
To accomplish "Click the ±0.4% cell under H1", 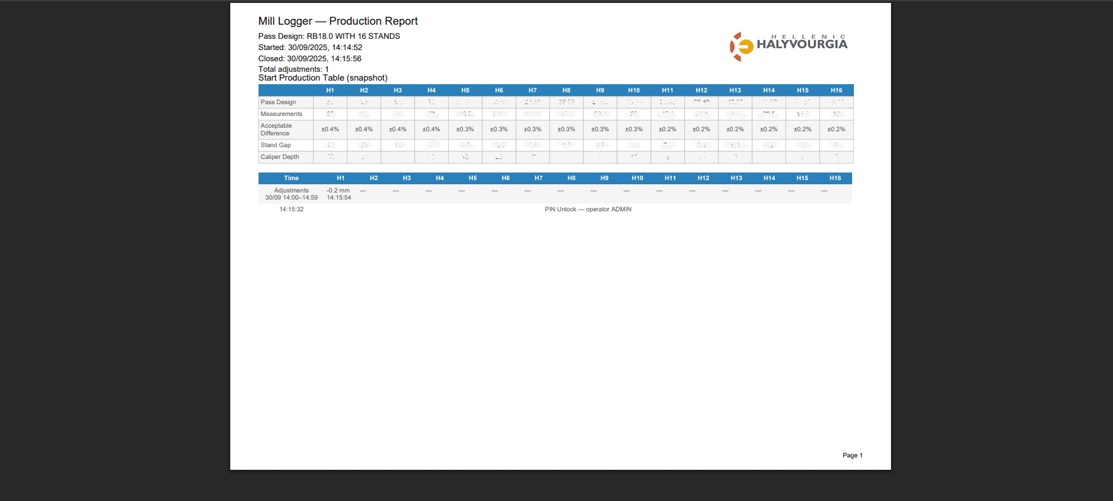I will coord(330,130).
